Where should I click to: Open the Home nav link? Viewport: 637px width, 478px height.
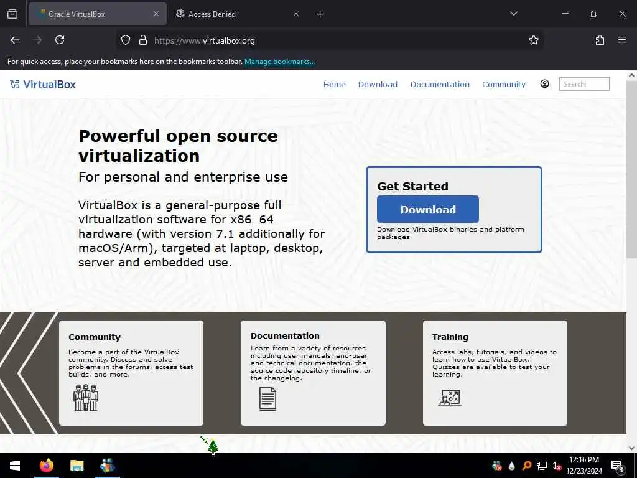(334, 84)
